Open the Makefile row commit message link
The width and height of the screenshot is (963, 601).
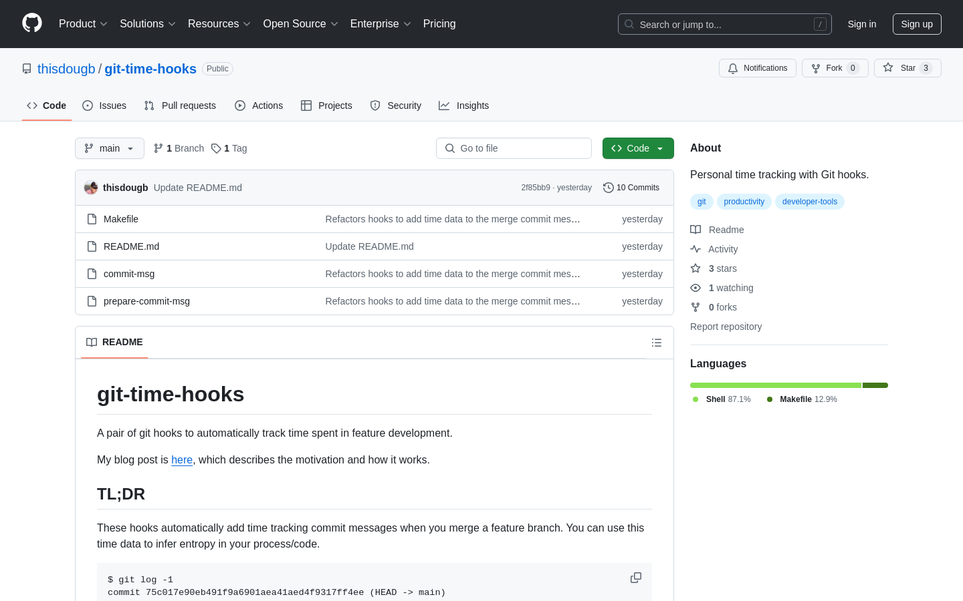click(x=453, y=219)
